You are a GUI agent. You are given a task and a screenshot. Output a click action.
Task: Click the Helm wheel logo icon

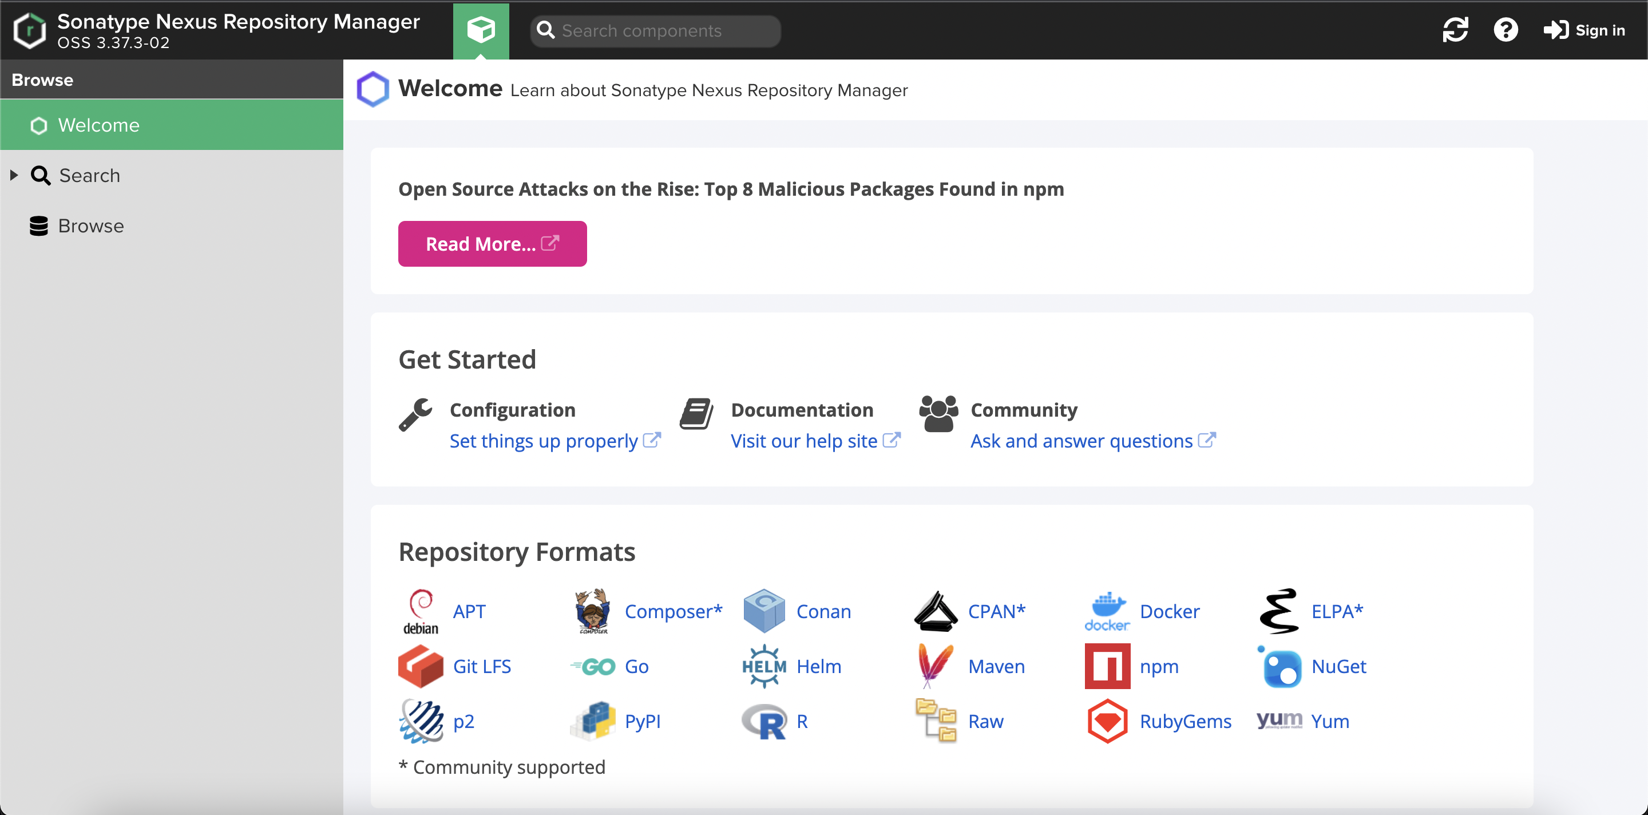click(764, 666)
